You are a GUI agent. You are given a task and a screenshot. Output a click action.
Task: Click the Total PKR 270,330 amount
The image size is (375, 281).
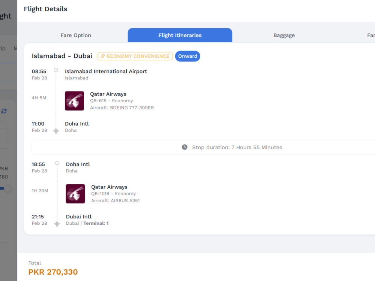(53, 272)
